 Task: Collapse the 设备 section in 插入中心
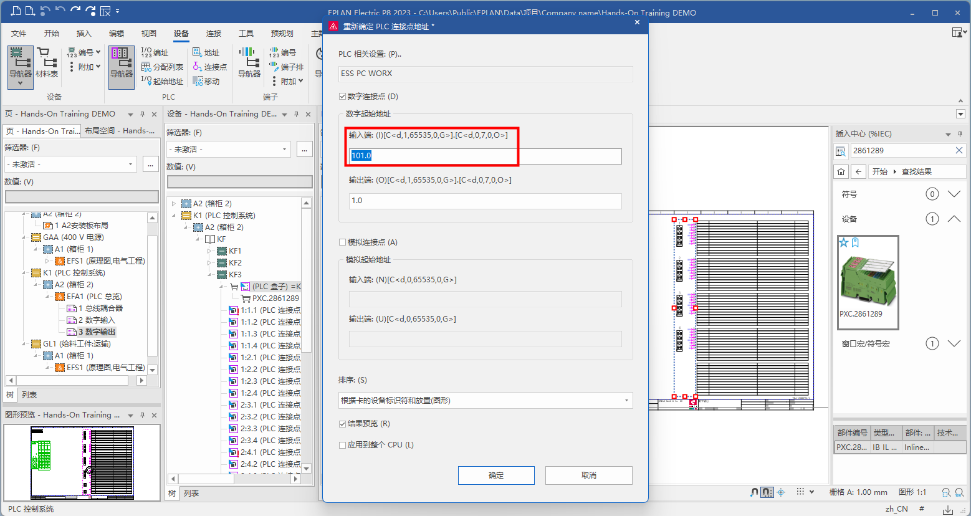(x=954, y=219)
